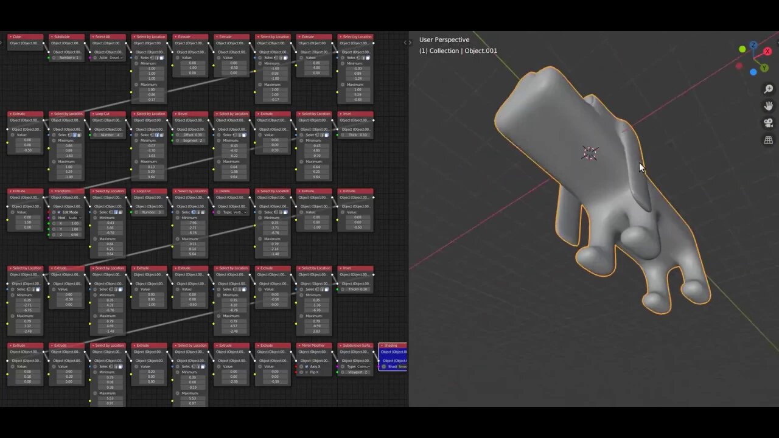Image resolution: width=779 pixels, height=438 pixels.
Task: Click socket icon beside Mirror Modifier Flip X
Action: point(301,372)
